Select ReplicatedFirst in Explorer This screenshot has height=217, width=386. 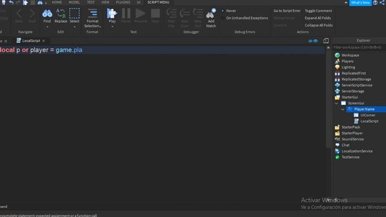tap(353, 73)
